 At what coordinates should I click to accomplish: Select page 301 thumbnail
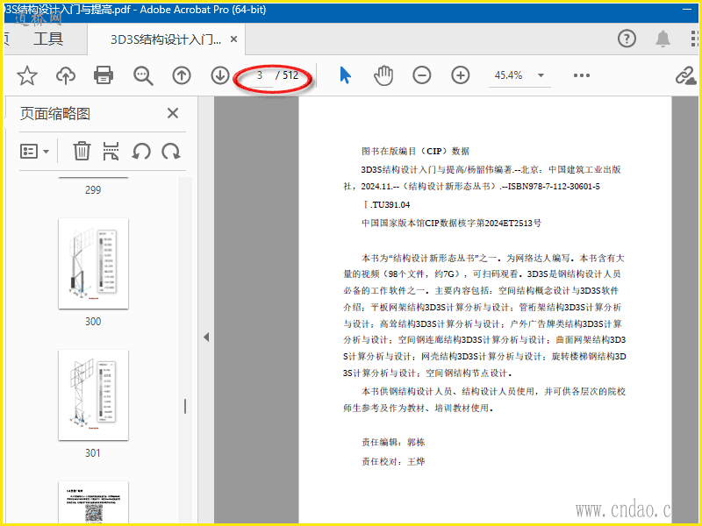coord(93,395)
